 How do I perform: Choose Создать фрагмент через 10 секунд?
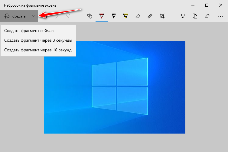(38, 50)
